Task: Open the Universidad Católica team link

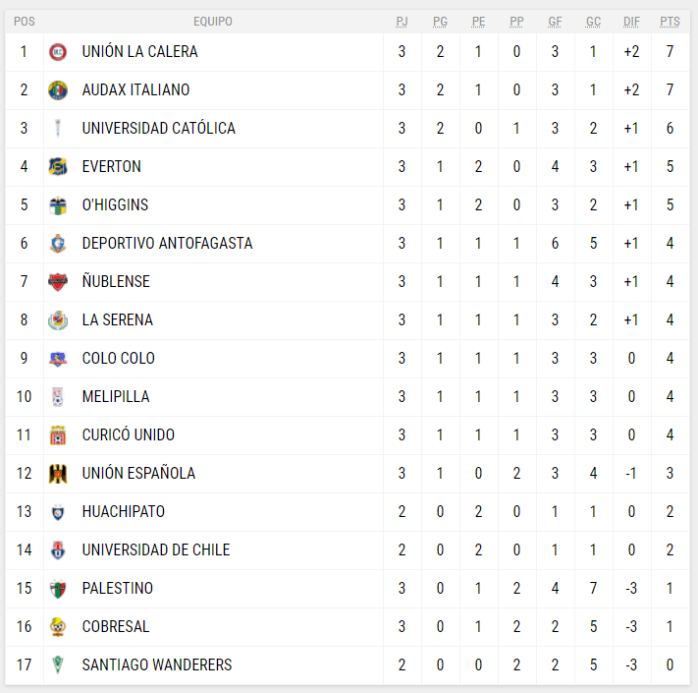Action: (x=158, y=128)
